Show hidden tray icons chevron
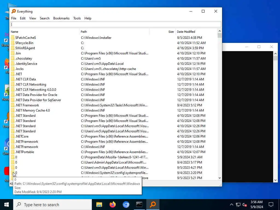Screen dimensions: 280x210 pyautogui.click(x=231, y=205)
